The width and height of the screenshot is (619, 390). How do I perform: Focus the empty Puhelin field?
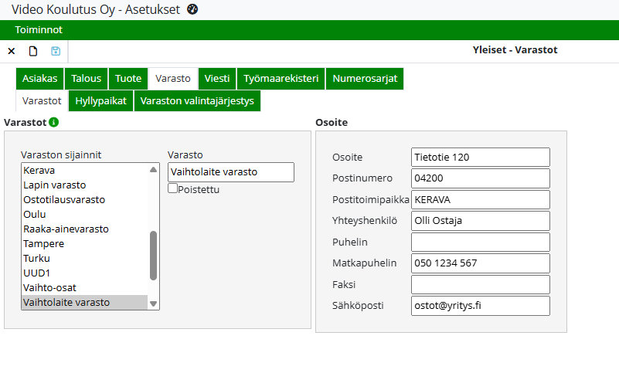tap(480, 242)
